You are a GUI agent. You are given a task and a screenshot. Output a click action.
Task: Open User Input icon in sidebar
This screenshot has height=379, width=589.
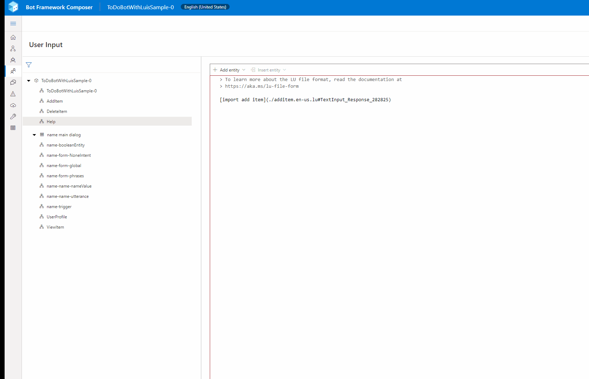[13, 71]
